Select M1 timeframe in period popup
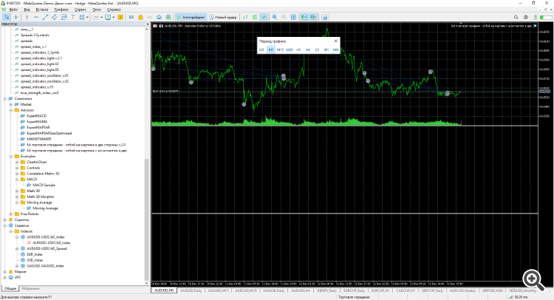Viewport: 554px width, 300px height. click(261, 50)
